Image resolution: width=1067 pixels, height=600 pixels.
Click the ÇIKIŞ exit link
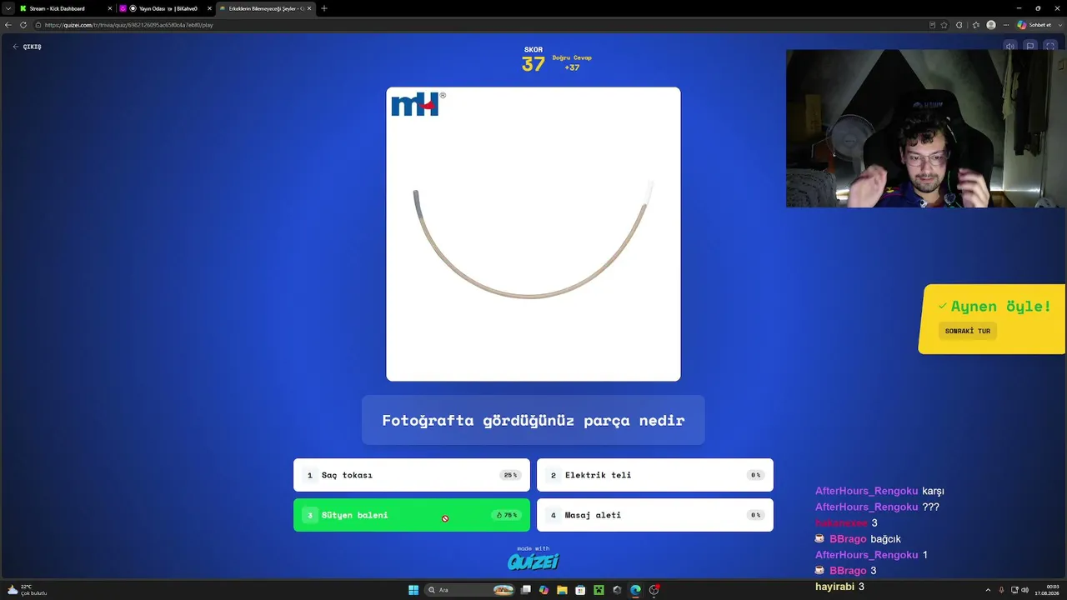28,47
